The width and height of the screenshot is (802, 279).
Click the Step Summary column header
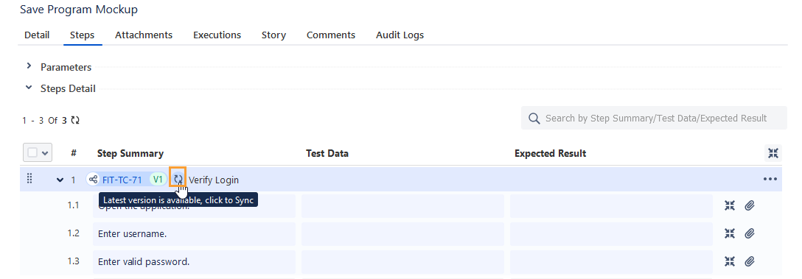[130, 153]
